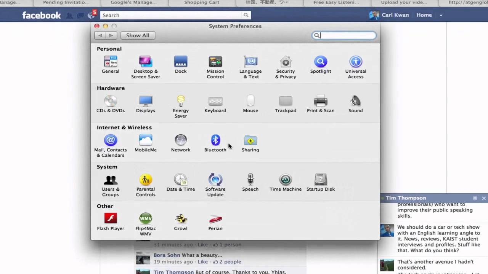
Task: Go back in System Preferences
Action: (100, 35)
